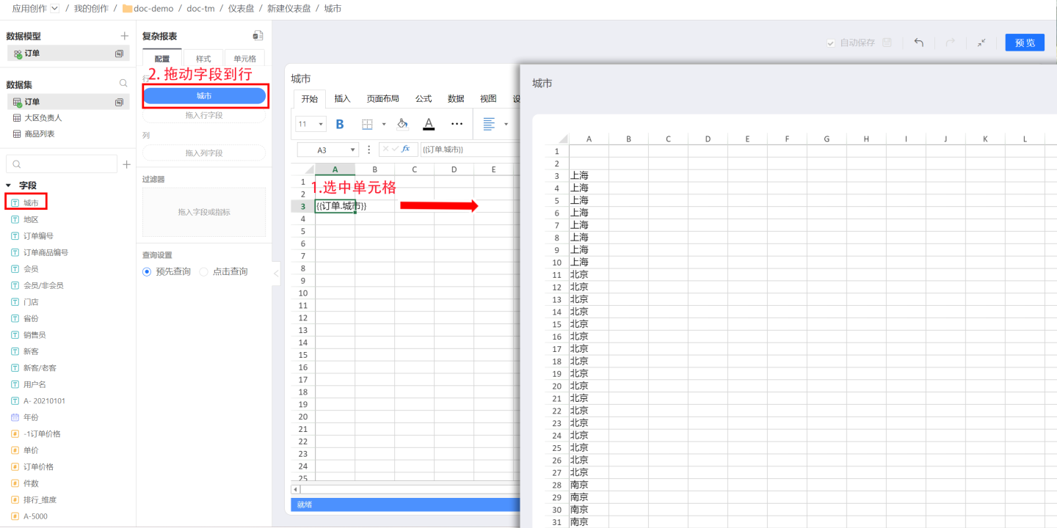Undo the last dashboard change

[x=918, y=43]
